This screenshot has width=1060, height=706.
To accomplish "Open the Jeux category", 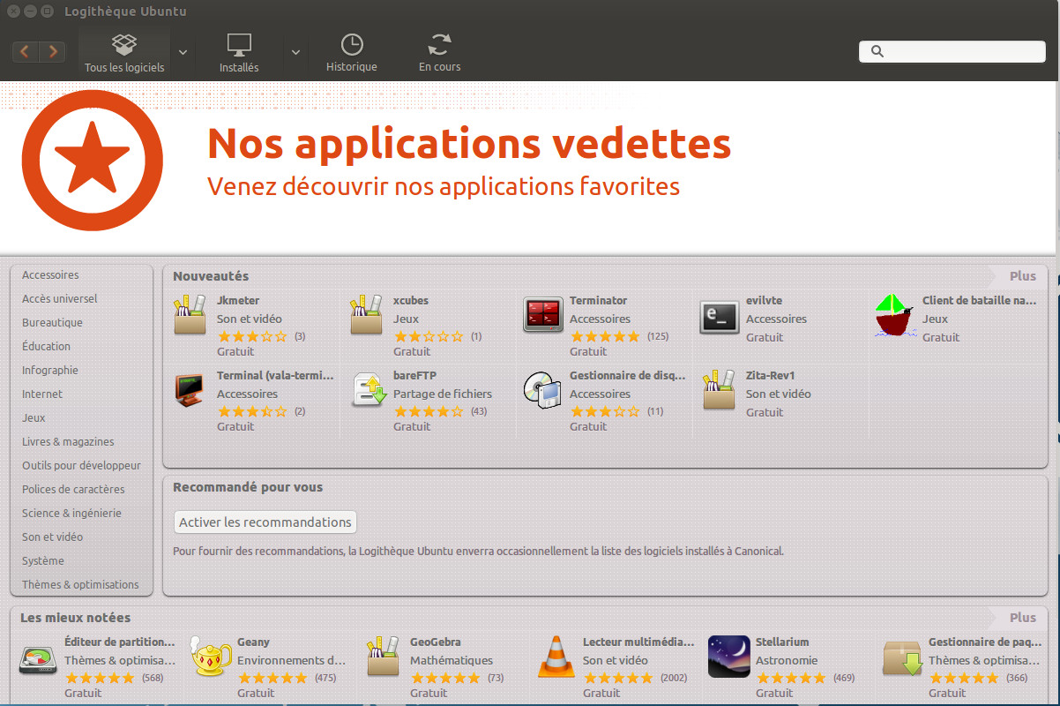I will [x=34, y=418].
